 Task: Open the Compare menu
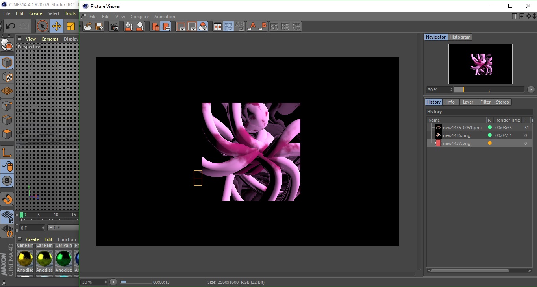pyautogui.click(x=140, y=17)
